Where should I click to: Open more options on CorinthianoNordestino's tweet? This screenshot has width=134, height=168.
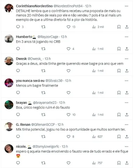point(126,6)
